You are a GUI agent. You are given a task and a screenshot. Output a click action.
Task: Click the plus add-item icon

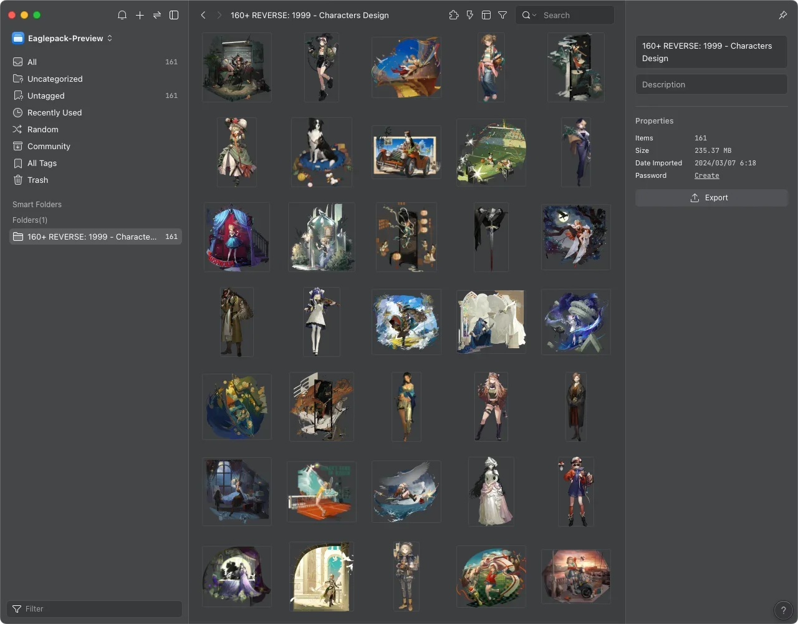[x=140, y=15]
